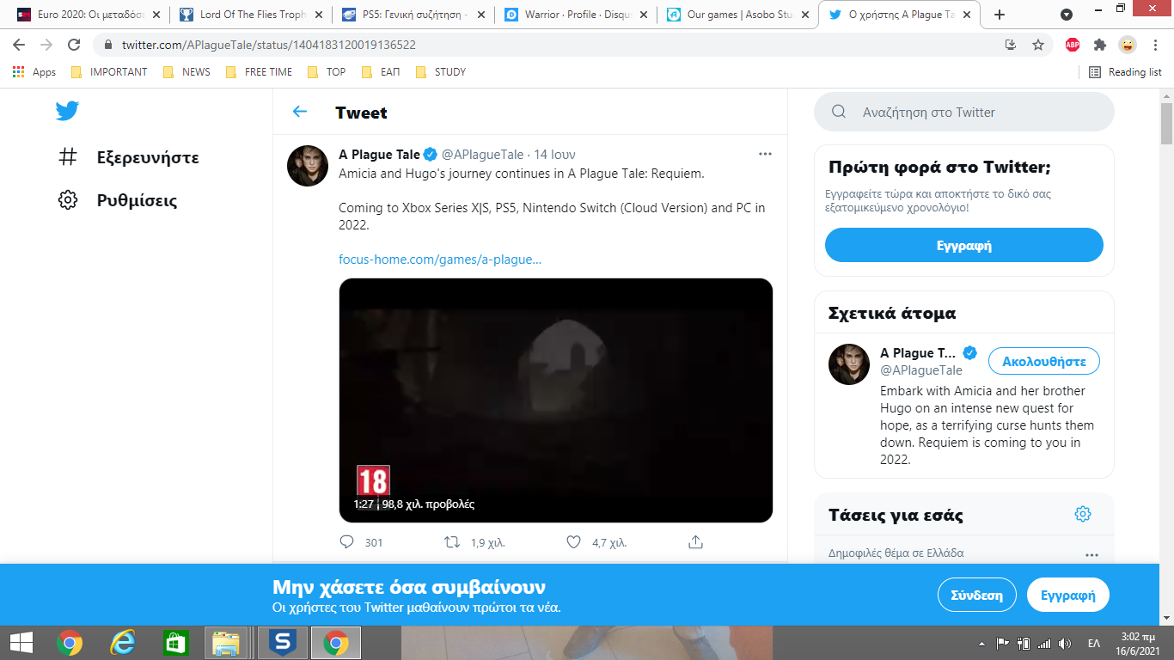Open Apps bookmarks shortcut

click(34, 72)
